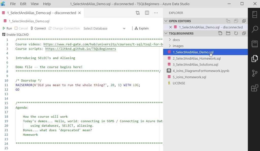Toggle Enable SQLCMD mode

click(x=15, y=35)
